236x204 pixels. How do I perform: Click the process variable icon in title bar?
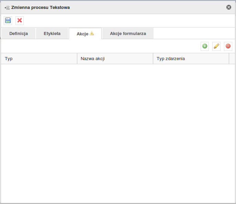click(x=7, y=7)
